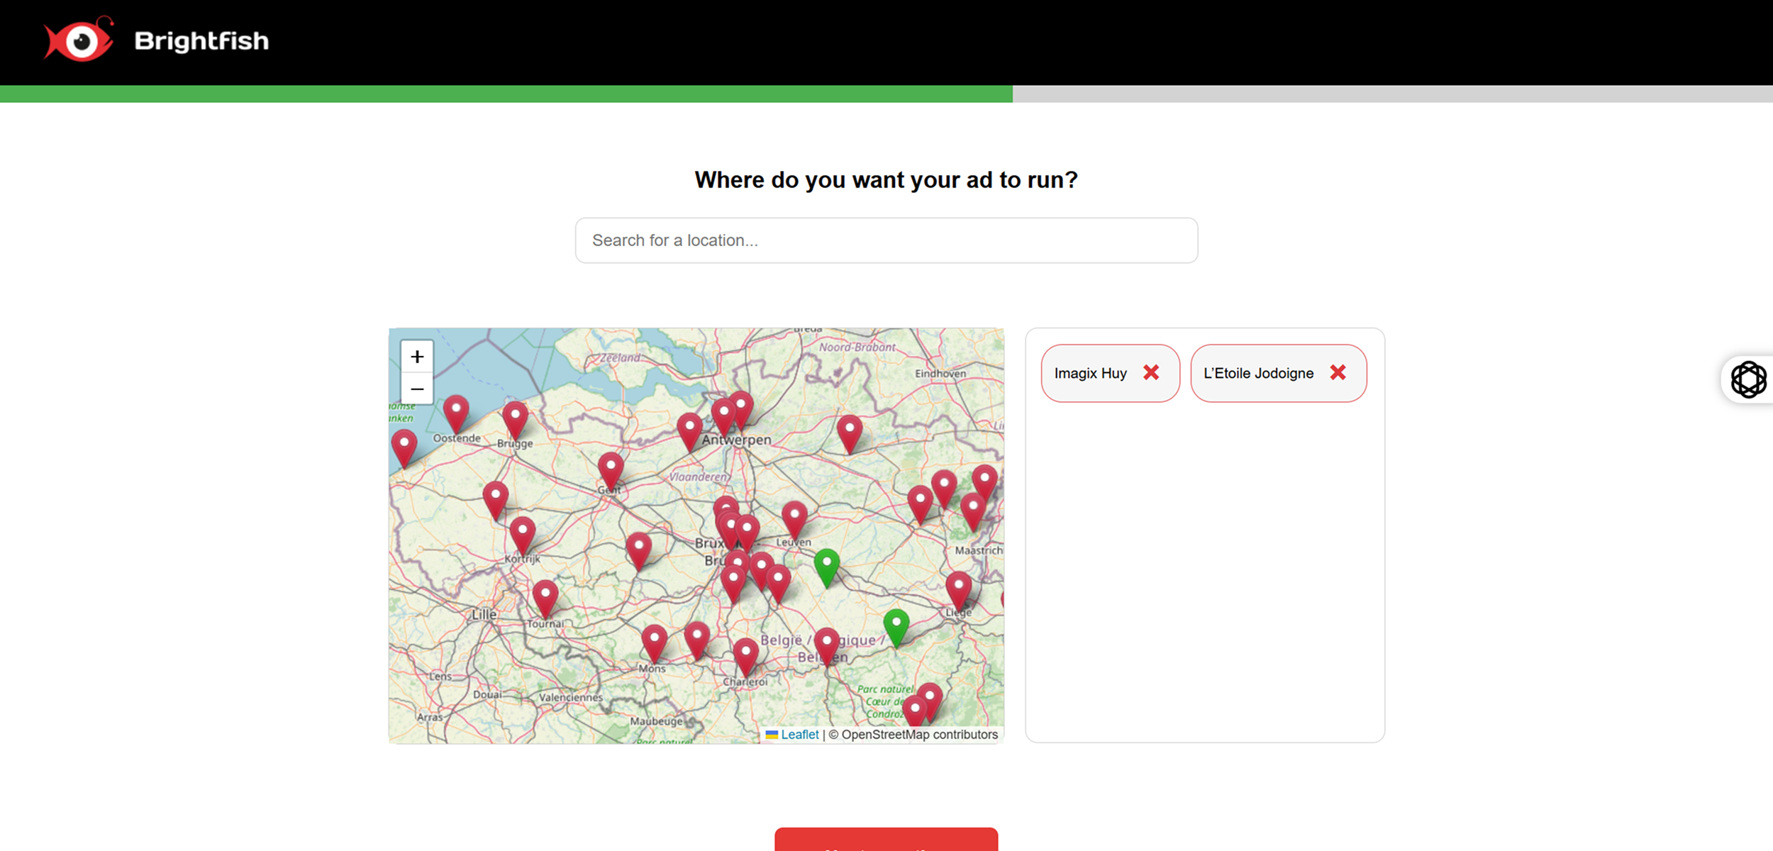Zoom out the map with minus button
The width and height of the screenshot is (1773, 851).
(x=417, y=389)
